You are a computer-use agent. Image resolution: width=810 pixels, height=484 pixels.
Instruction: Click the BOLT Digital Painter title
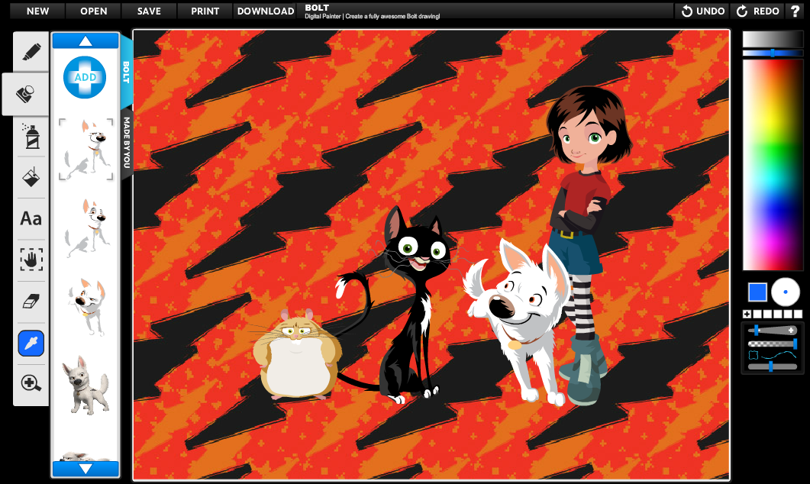(372, 11)
